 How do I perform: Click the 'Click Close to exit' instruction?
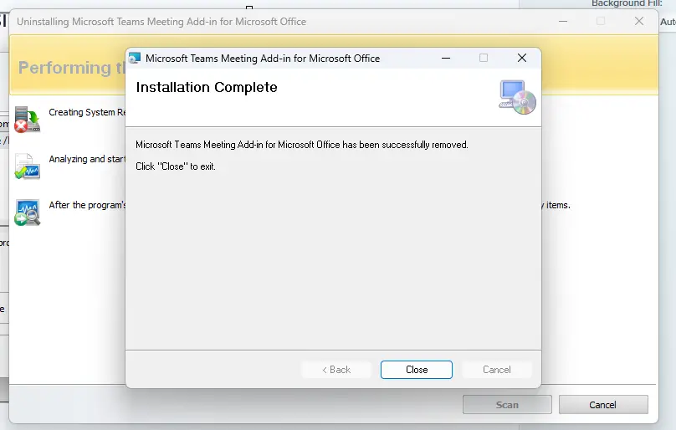pyautogui.click(x=176, y=166)
